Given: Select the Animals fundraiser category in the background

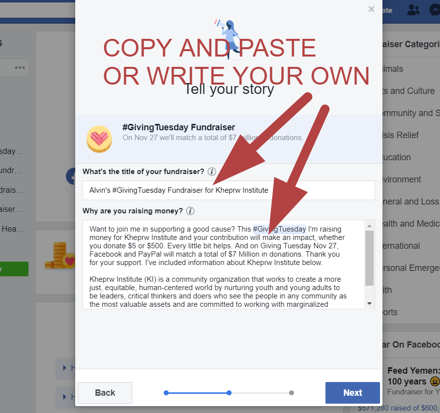Looking at the screenshot, I should coord(393,69).
